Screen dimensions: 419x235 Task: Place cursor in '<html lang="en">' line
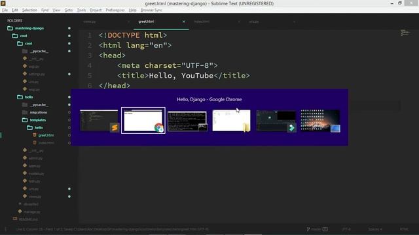click(x=136, y=45)
